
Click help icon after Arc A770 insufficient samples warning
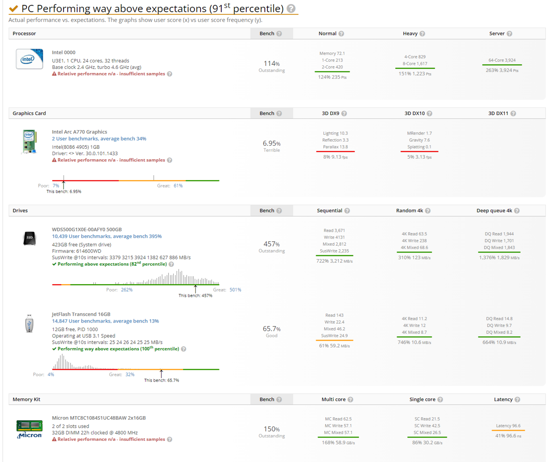(170, 160)
